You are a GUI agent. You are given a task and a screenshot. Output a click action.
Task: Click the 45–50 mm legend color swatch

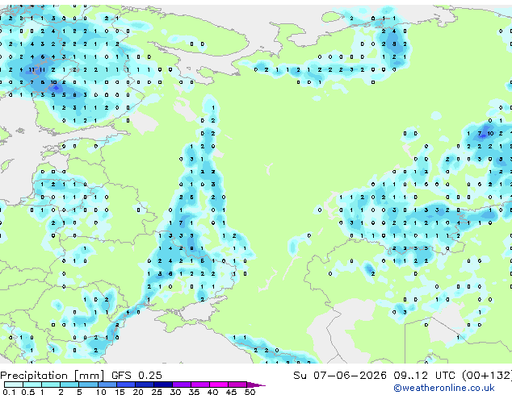point(237,385)
